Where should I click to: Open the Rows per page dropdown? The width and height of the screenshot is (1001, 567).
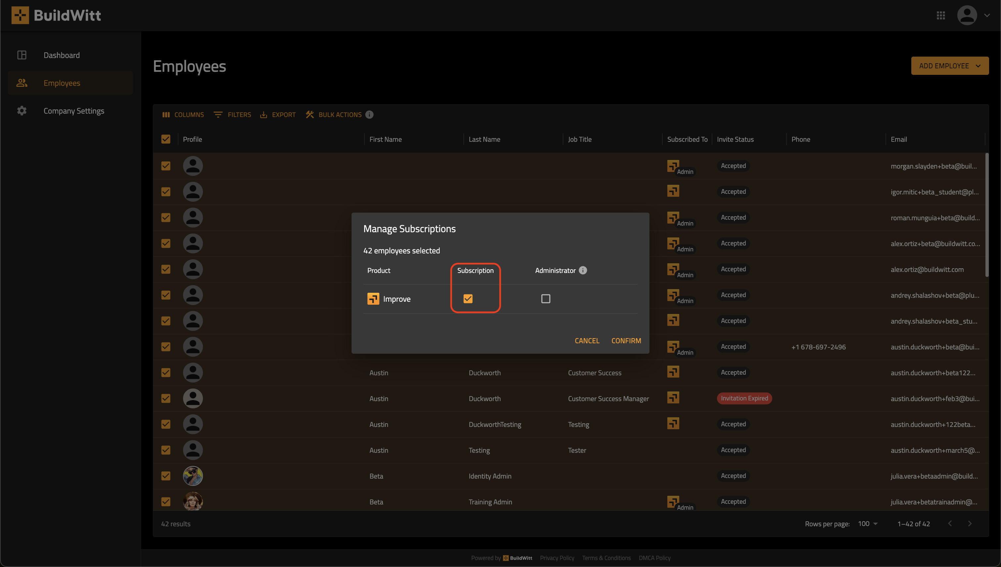[868, 524]
